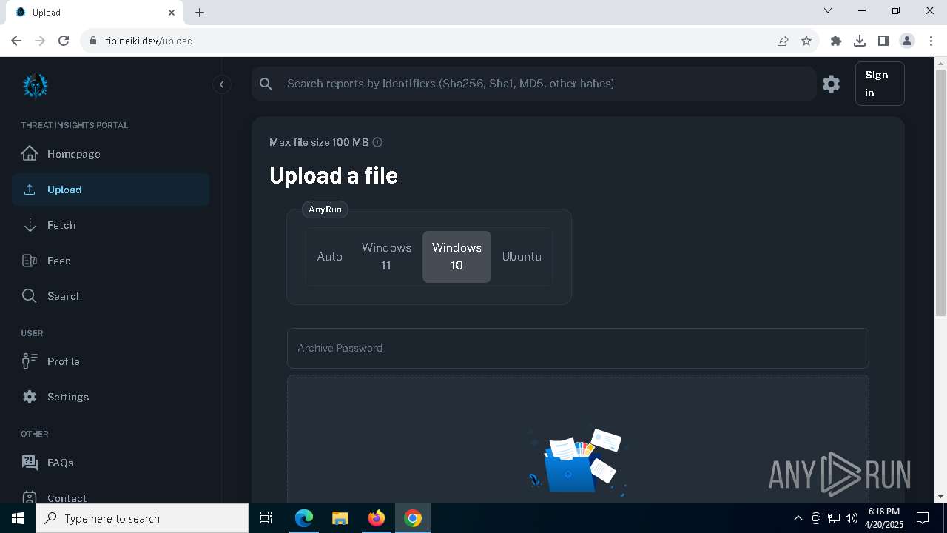This screenshot has width=947, height=533.
Task: Click the Profile person icon in the sidebar
Action: point(30,361)
